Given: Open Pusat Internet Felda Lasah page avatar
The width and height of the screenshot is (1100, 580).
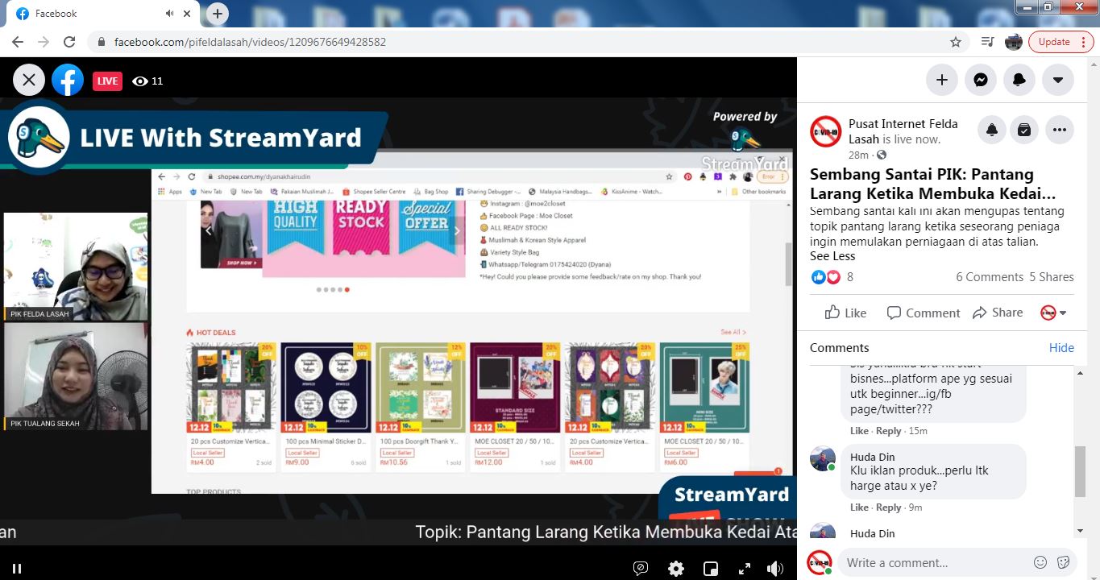Looking at the screenshot, I should point(825,131).
